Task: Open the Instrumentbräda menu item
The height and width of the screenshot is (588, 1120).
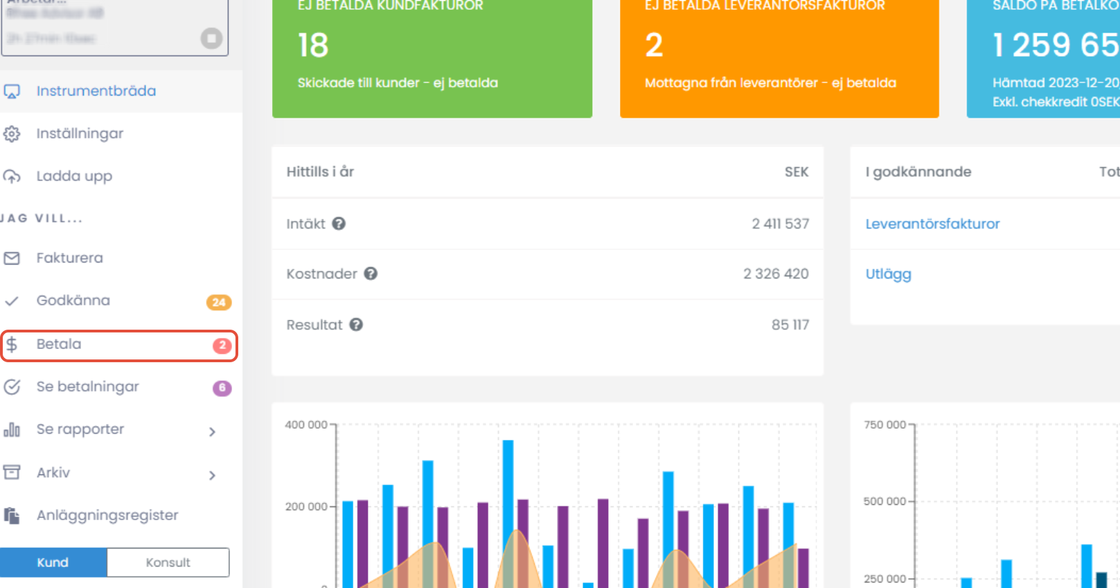Action: coord(121,91)
